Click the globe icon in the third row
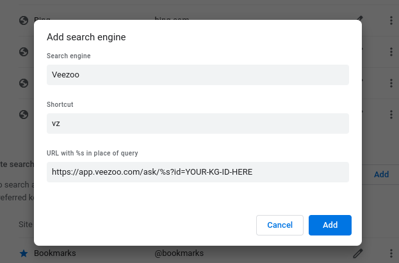 (24, 83)
